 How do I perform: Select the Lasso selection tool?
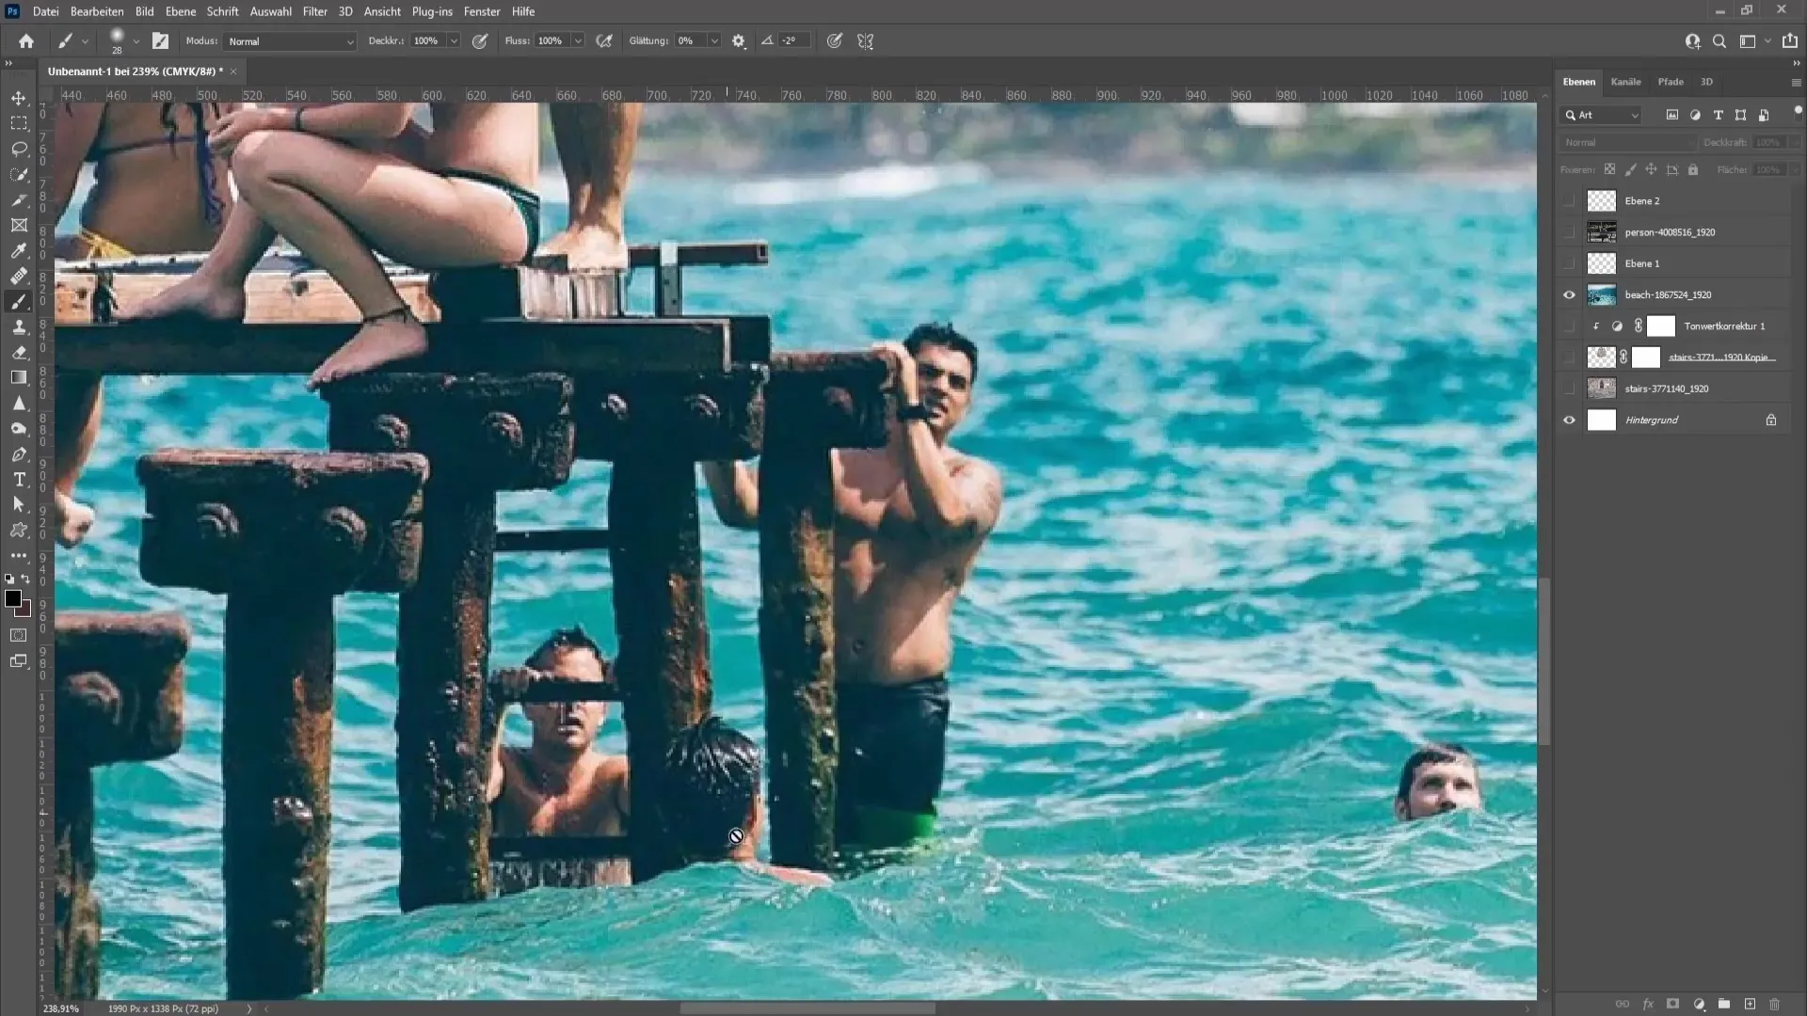click(19, 148)
